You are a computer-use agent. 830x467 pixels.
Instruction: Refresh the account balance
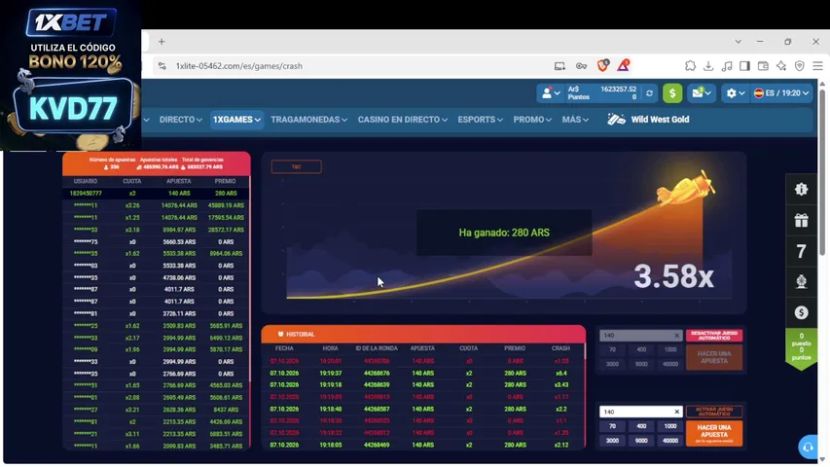(x=649, y=93)
